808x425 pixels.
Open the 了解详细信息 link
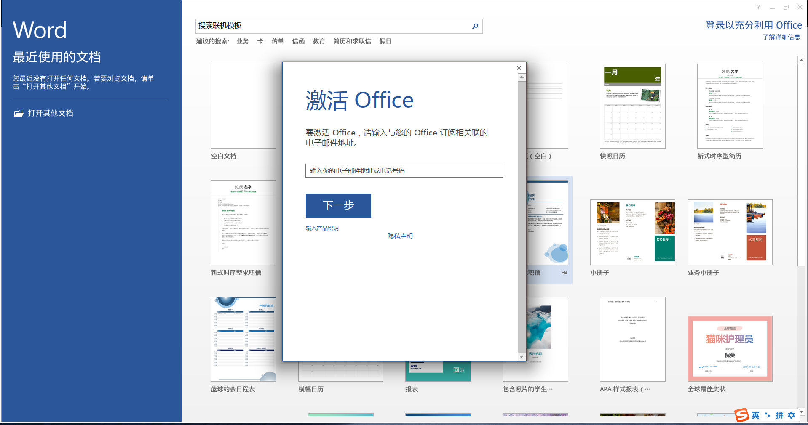(x=781, y=37)
